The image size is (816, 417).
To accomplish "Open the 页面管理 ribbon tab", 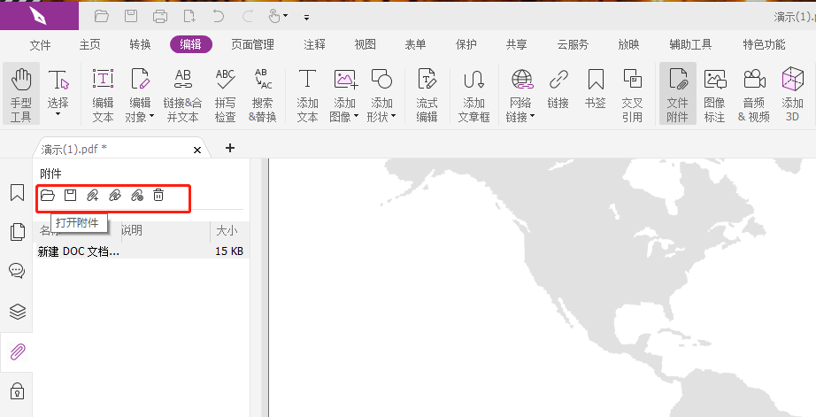I will pos(252,45).
